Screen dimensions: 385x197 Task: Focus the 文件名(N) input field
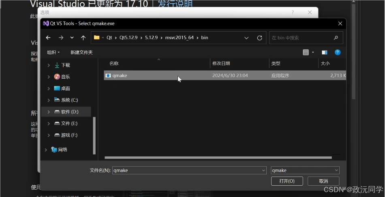point(186,170)
